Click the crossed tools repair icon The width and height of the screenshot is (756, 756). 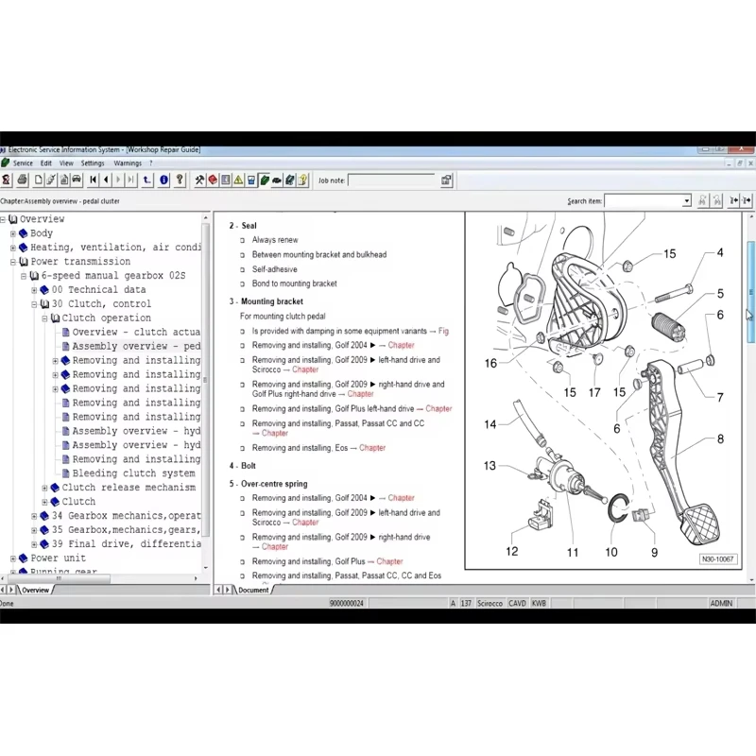(x=199, y=180)
